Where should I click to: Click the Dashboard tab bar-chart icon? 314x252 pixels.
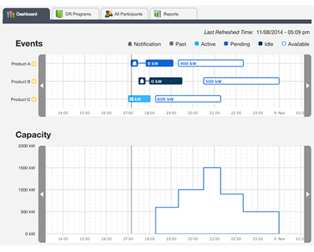pos(10,15)
